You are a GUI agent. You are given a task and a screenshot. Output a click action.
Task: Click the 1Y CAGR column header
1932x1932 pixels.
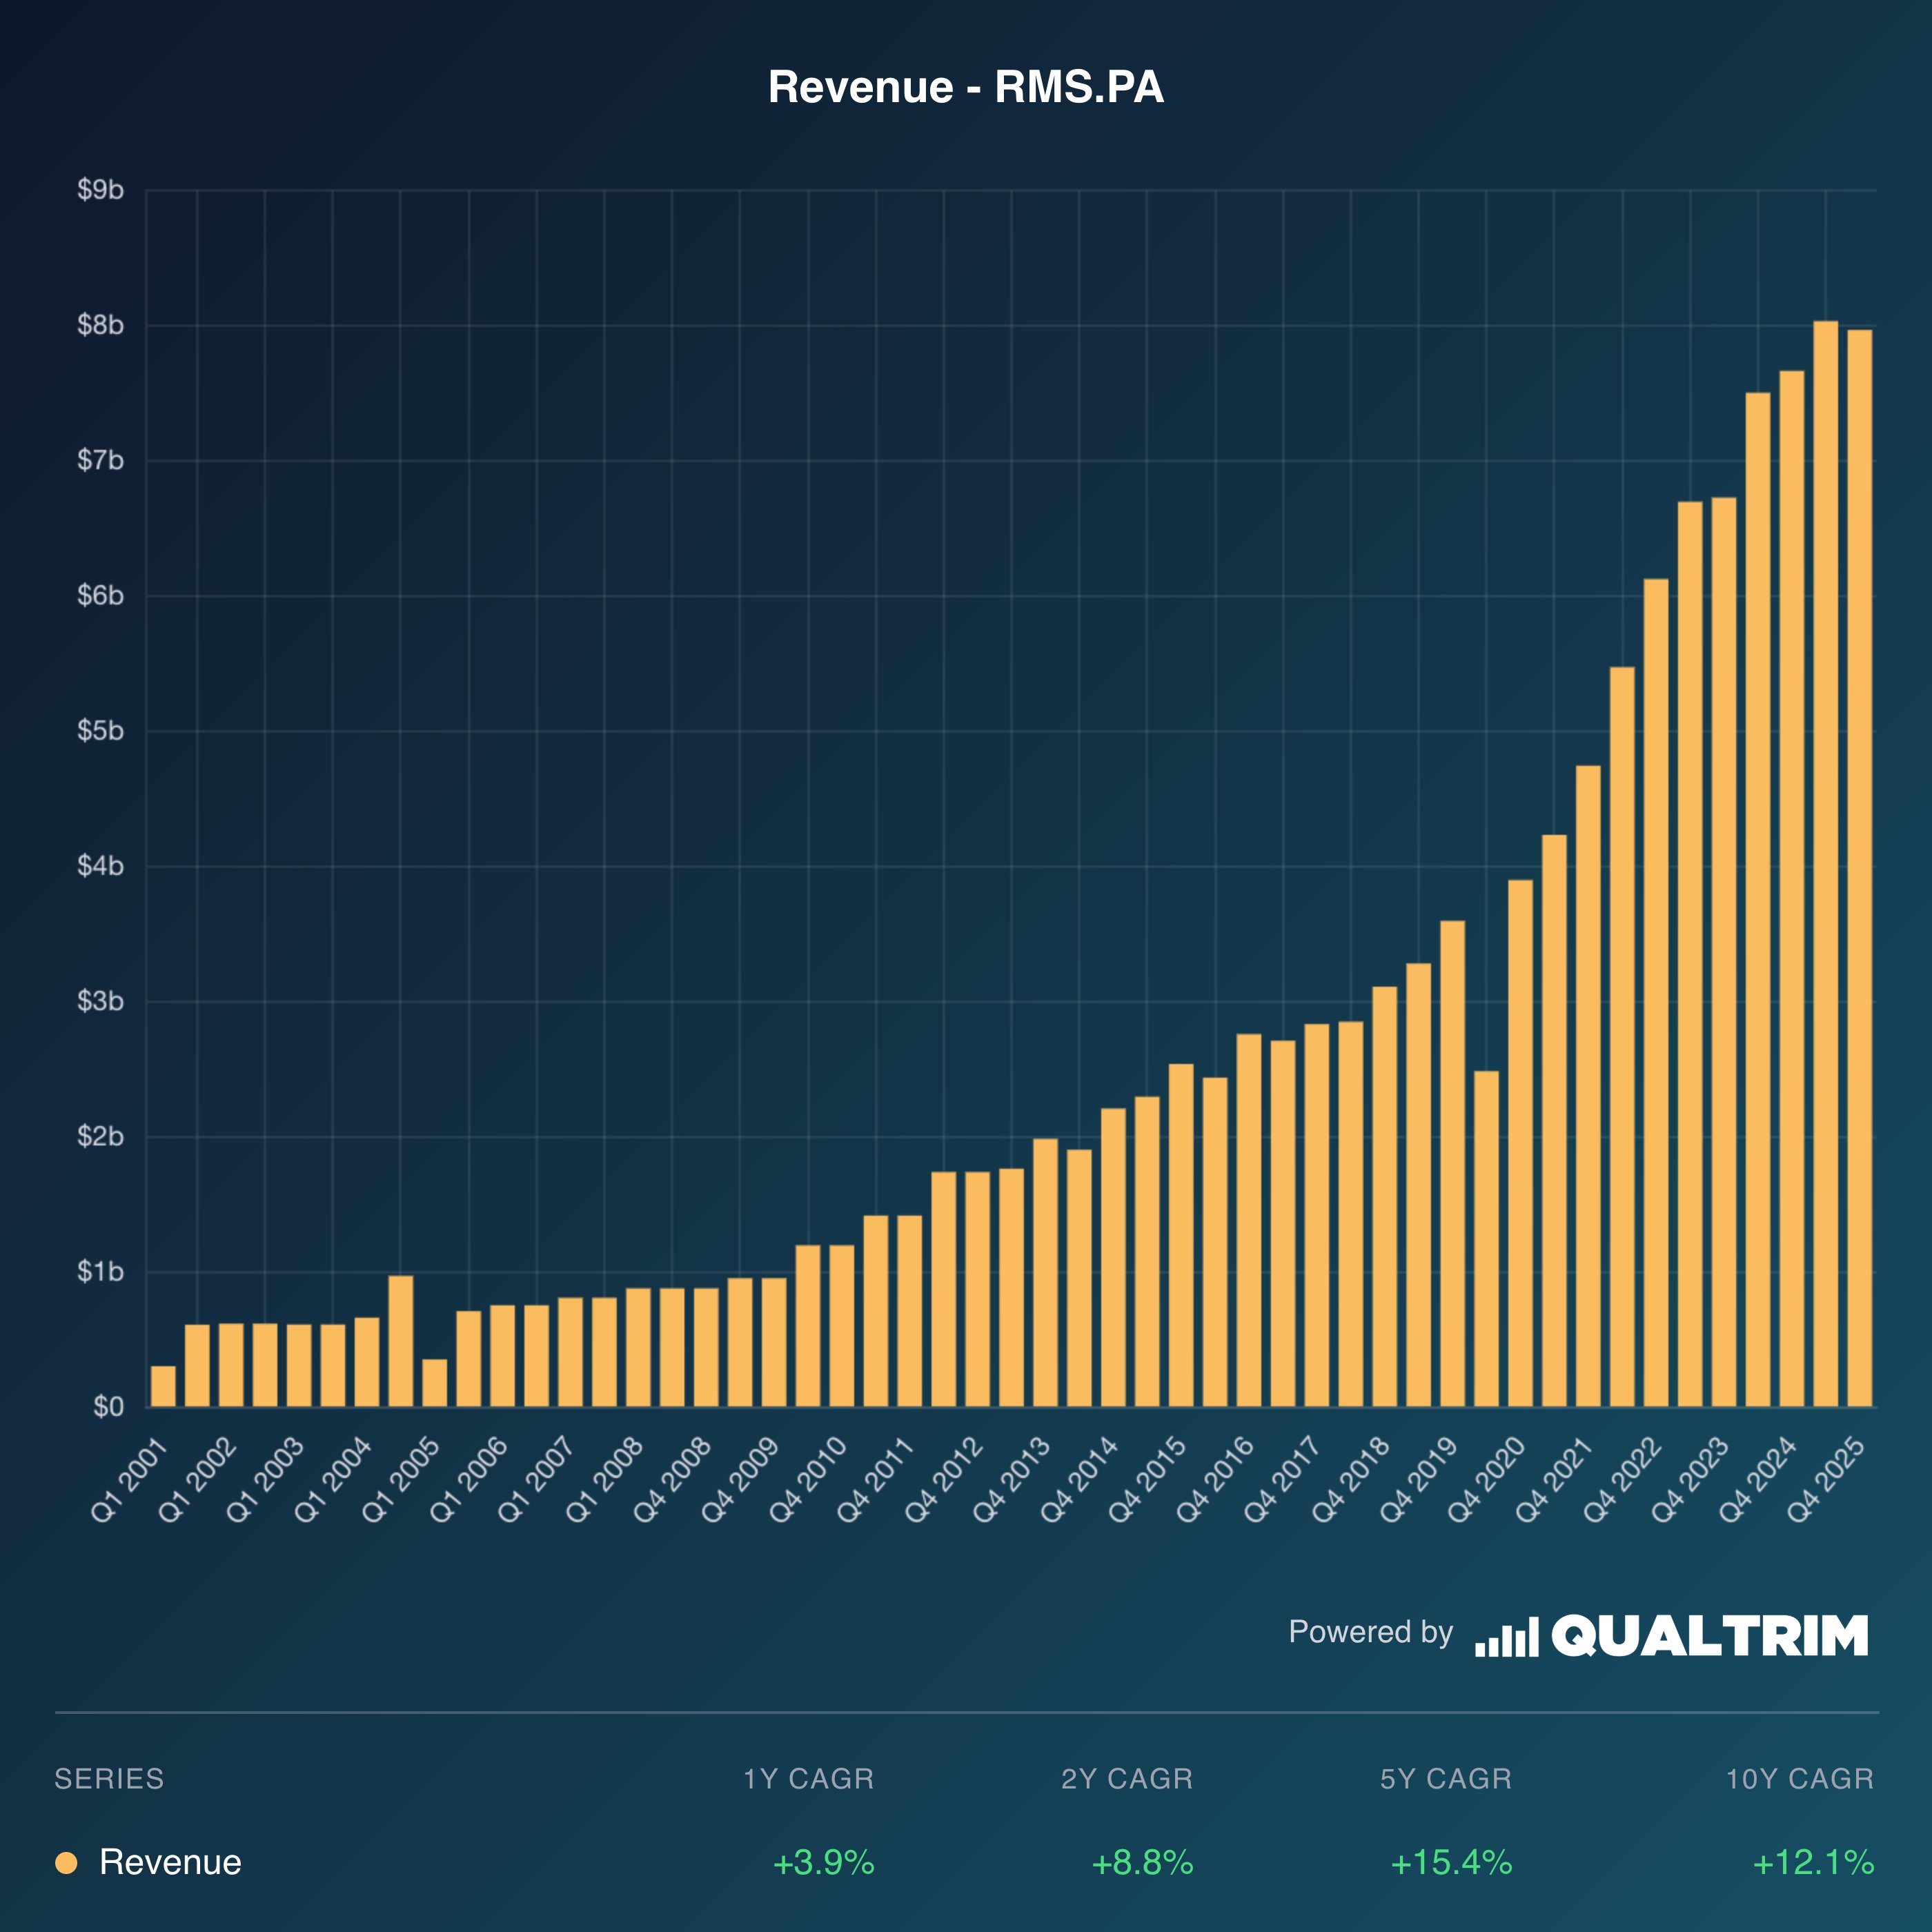pos(808,1779)
